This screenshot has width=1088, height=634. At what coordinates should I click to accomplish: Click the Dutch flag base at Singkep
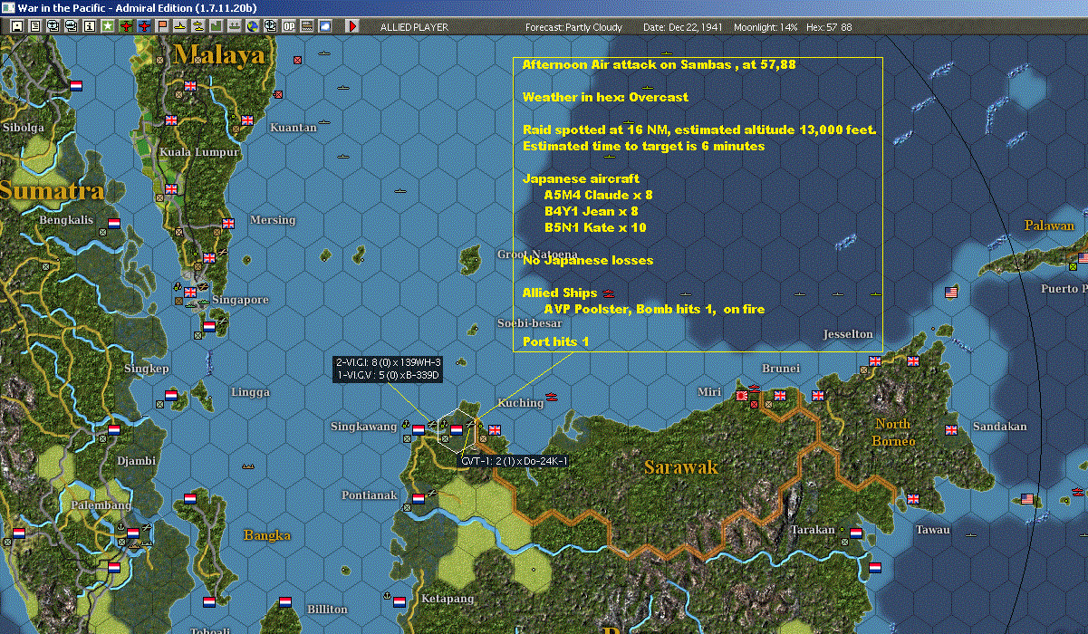[171, 395]
